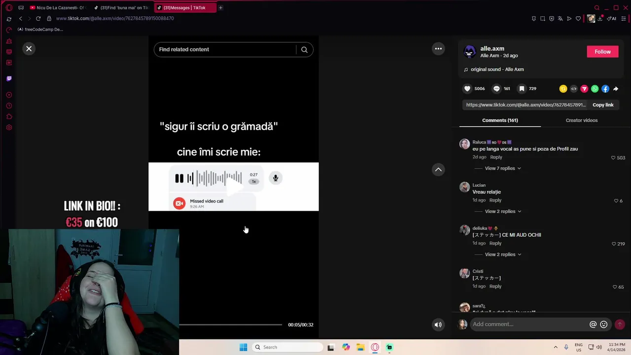Open the taskbar clock 11:34 PM
The height and width of the screenshot is (355, 631).
click(x=615, y=347)
